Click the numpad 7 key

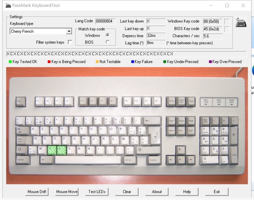pyautogui.click(x=205, y=131)
